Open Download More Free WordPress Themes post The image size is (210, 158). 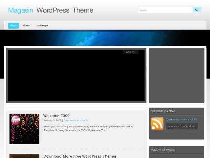pyautogui.click(x=80, y=156)
